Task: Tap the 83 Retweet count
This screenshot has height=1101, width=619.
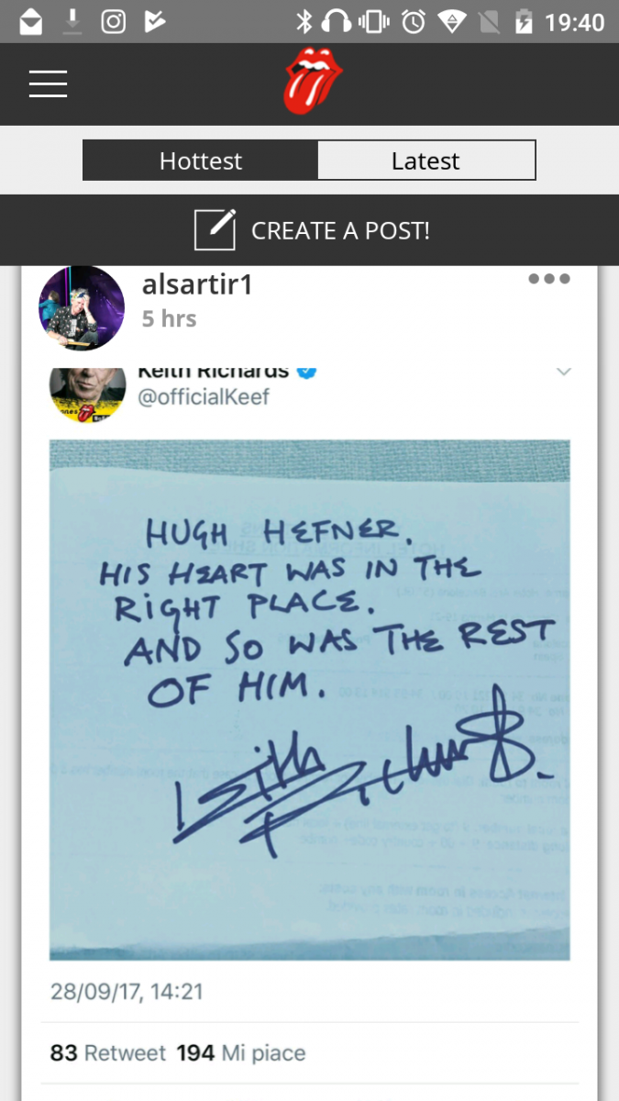Action: pos(108,1053)
